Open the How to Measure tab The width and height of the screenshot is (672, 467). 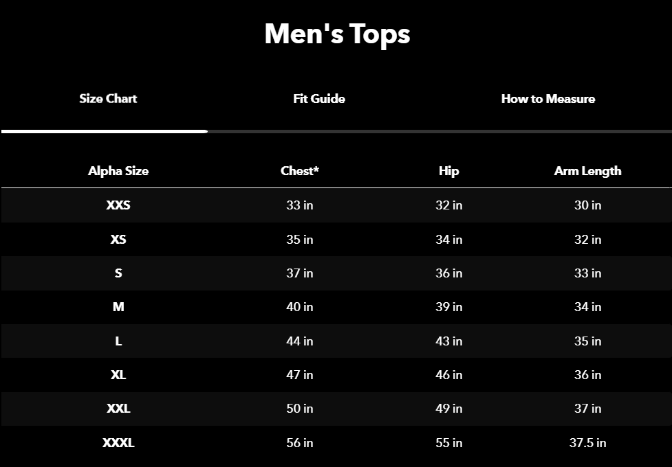(x=548, y=99)
